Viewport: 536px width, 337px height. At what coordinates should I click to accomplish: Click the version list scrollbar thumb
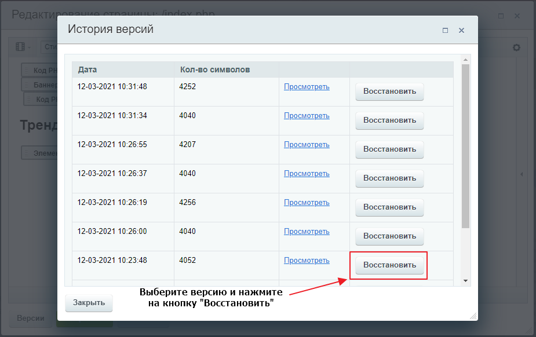(465, 145)
